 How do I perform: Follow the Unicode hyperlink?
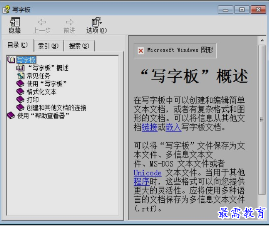pyautogui.click(x=148, y=173)
